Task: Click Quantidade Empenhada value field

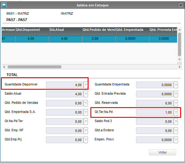Action: click(155, 85)
